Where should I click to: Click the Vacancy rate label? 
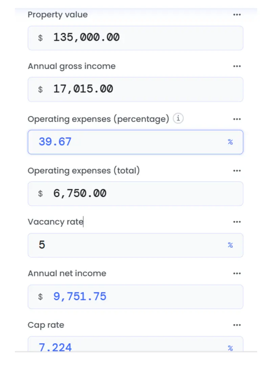pos(55,222)
